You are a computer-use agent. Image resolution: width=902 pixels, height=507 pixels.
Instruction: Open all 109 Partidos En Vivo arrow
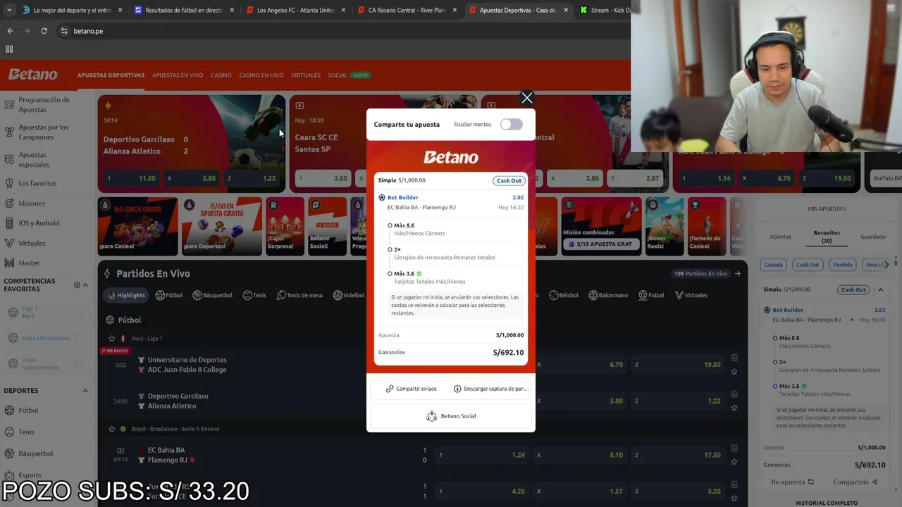[x=737, y=274]
